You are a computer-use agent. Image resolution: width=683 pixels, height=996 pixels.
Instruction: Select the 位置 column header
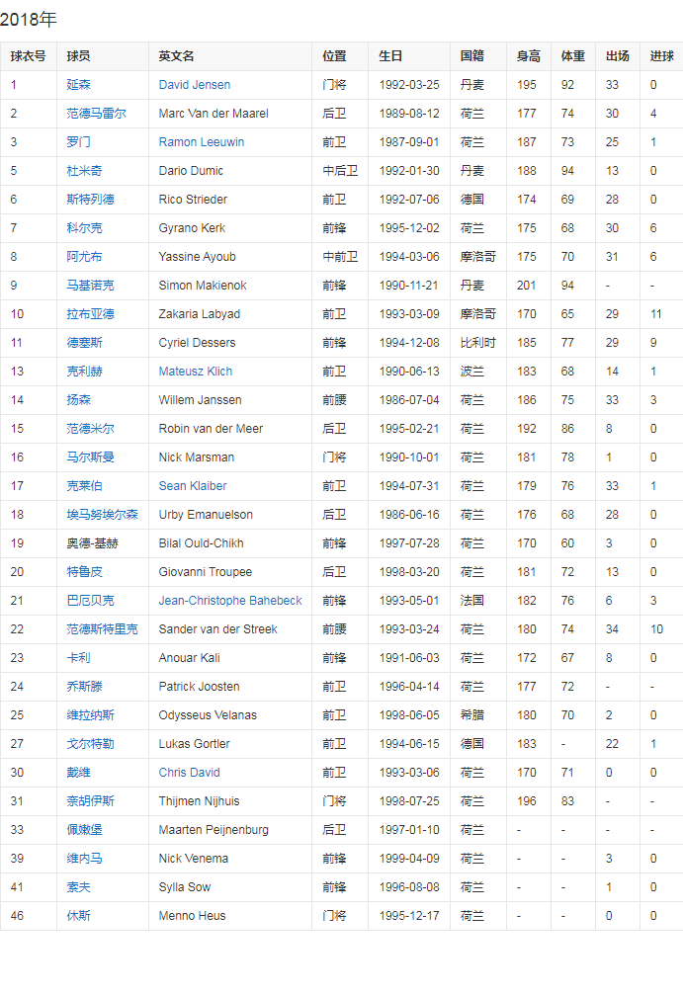(334, 56)
